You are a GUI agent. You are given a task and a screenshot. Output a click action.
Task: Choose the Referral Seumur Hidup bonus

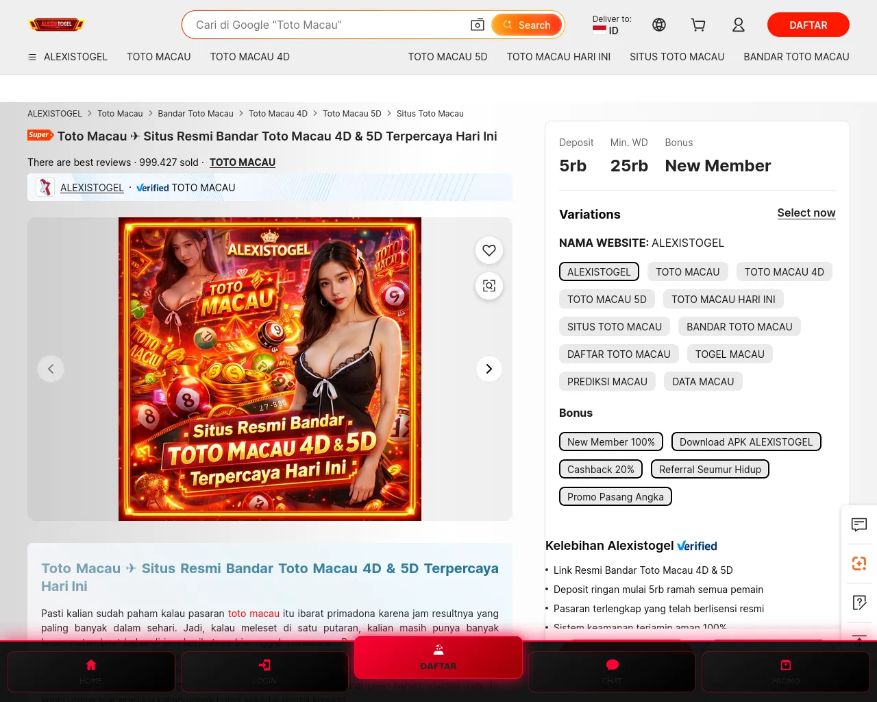click(711, 470)
